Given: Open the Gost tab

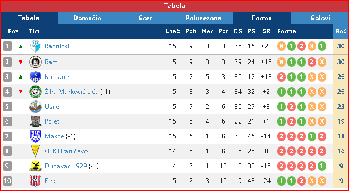Looking at the screenshot, I should click(146, 18).
